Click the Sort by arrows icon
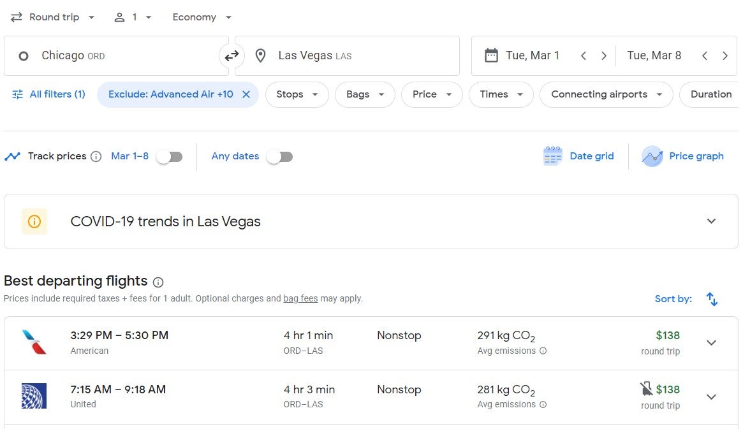743x429 pixels. 712,299
